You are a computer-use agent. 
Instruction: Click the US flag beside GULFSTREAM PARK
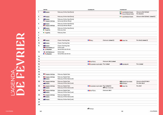(121, 14)
